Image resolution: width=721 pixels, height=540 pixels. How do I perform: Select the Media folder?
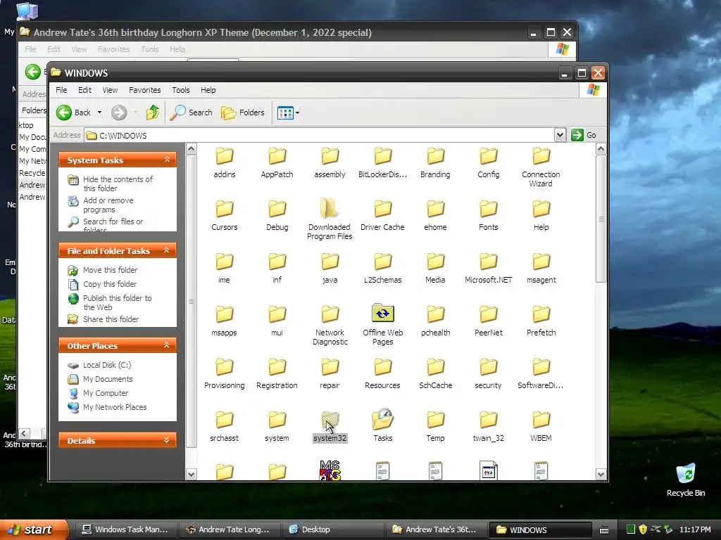(435, 269)
